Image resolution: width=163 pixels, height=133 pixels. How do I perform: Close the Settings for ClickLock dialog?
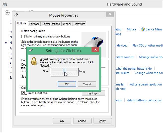(95, 50)
